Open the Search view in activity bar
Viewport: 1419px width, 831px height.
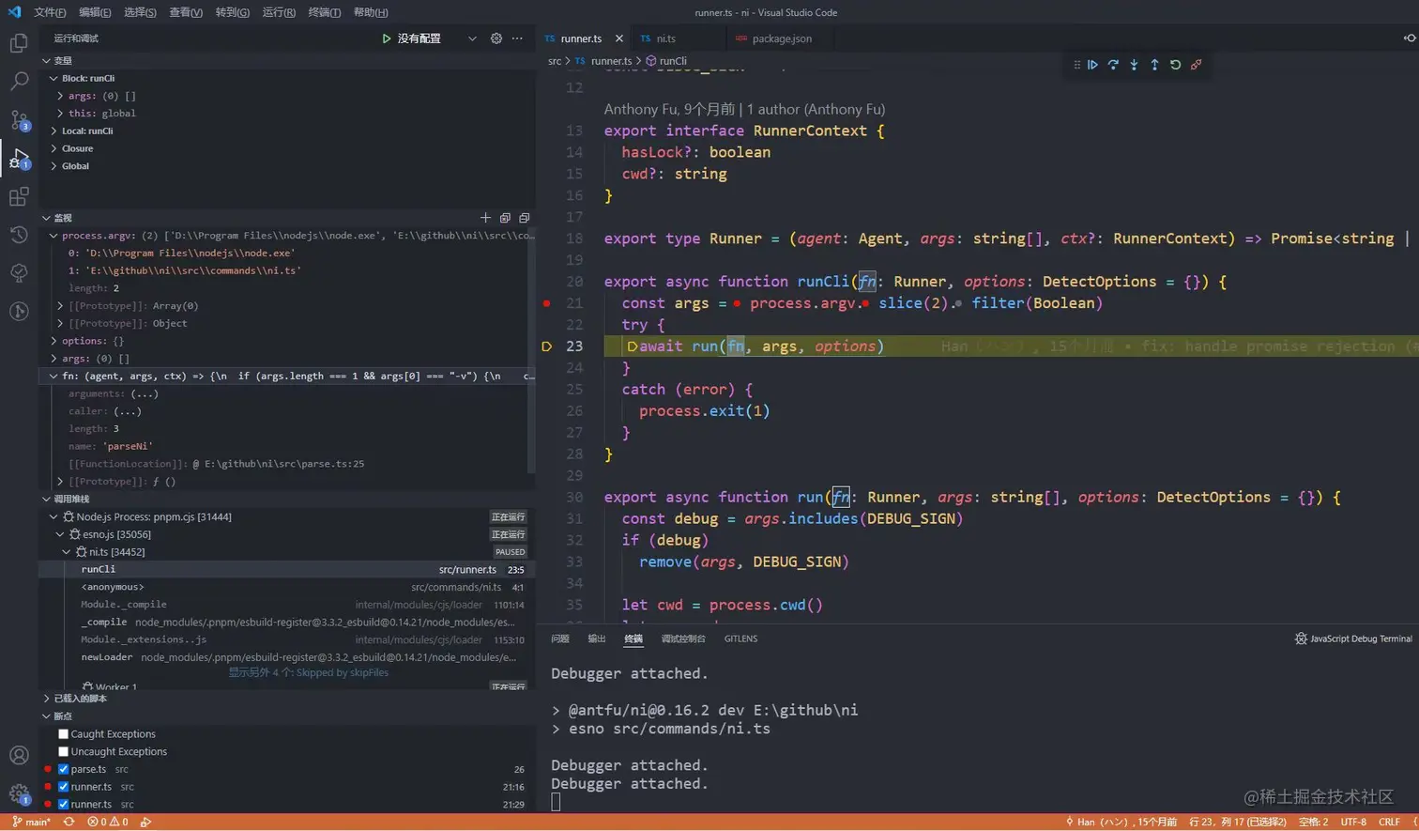pos(19,82)
